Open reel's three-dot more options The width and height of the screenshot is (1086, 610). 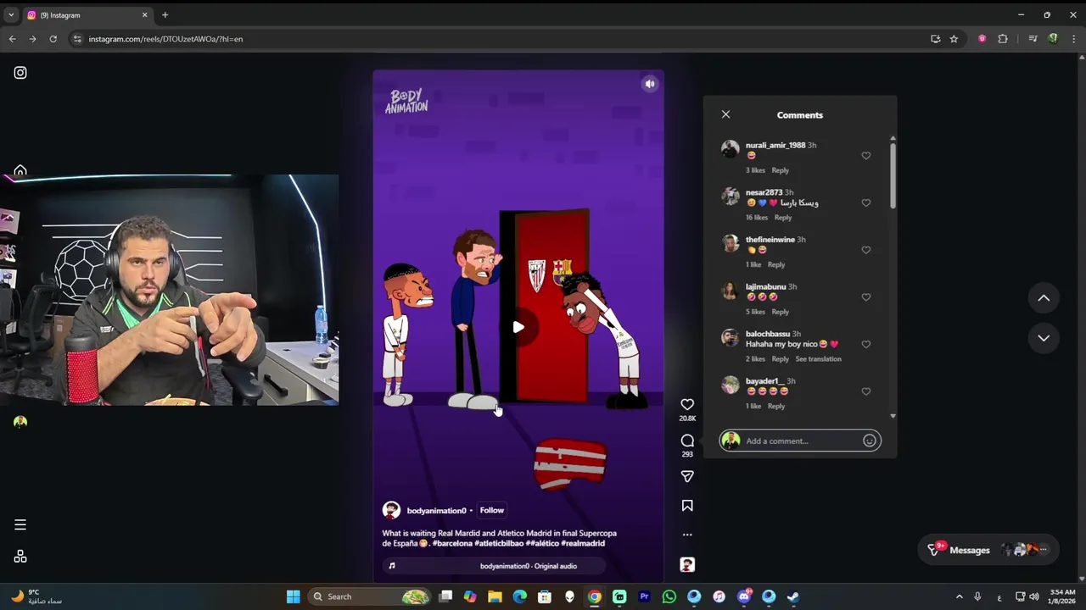(x=687, y=535)
